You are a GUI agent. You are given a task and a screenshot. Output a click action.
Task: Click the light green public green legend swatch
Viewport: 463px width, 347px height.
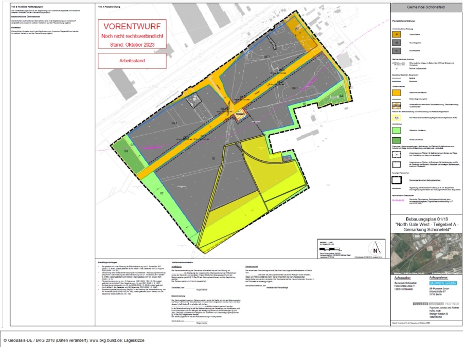click(x=396, y=130)
